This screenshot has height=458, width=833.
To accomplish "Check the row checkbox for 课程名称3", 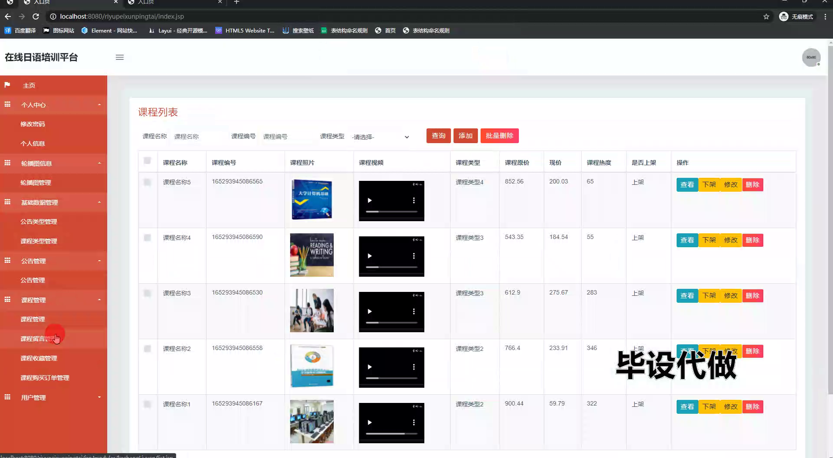I will coord(148,293).
